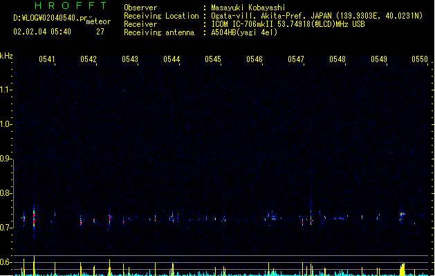
Task: Click the 0547 time marker
Action: (296, 59)
